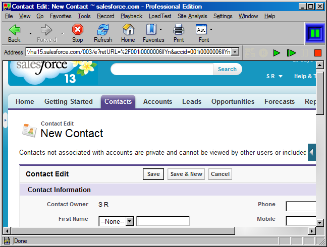Open the Window menu
The image size is (327, 247).
[248, 16]
